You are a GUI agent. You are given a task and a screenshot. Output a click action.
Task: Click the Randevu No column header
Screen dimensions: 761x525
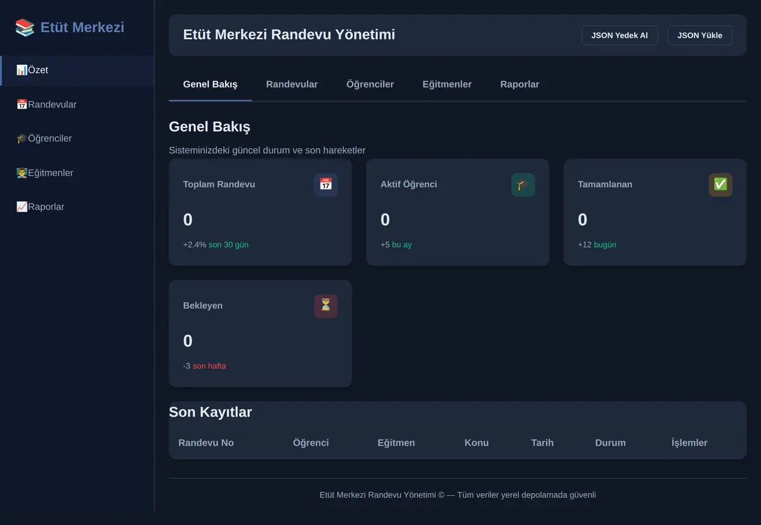[206, 443]
